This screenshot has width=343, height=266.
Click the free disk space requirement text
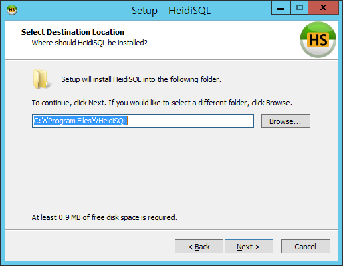pos(104,217)
